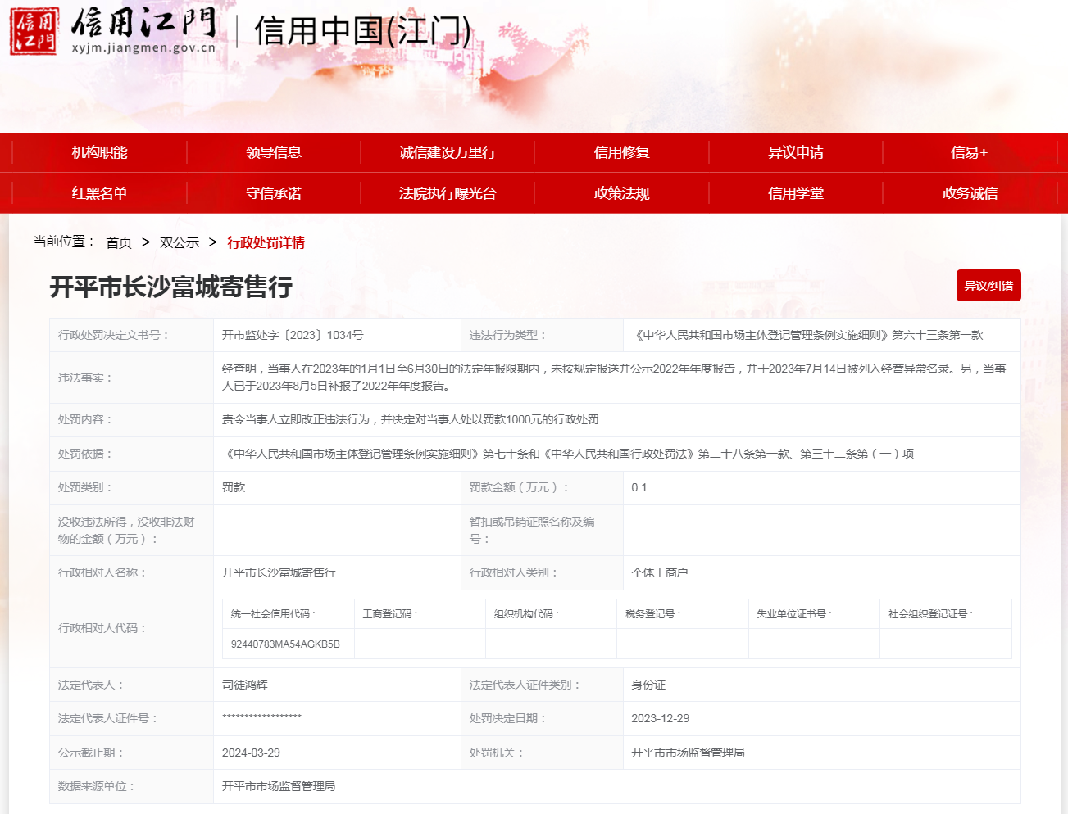The height and width of the screenshot is (814, 1068).
Task: Go to 法院执行曝光台
Action: pos(448,193)
